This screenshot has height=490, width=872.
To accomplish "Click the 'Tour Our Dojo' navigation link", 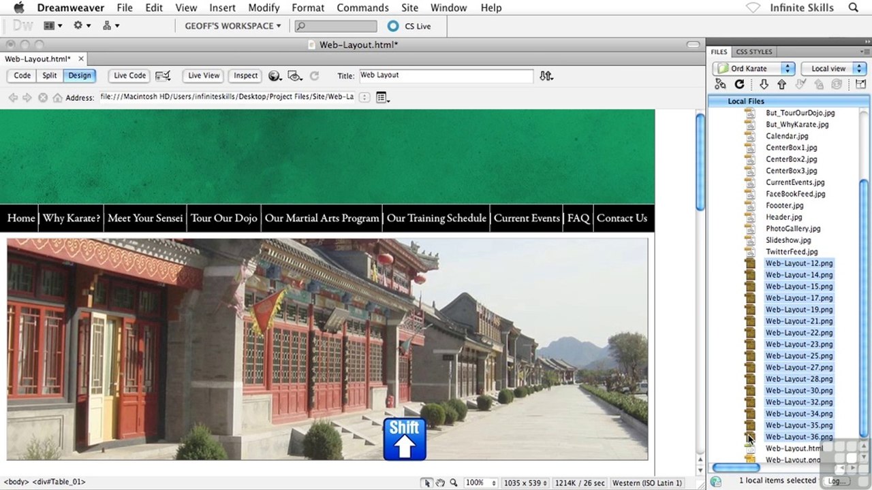I will (x=224, y=218).
